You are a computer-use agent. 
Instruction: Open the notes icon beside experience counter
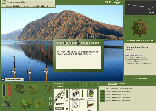4,2
